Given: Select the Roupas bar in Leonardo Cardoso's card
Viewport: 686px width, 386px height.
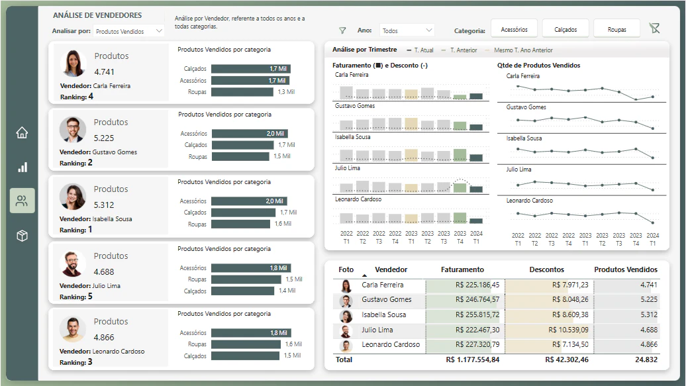Looking at the screenshot, I should coord(246,344).
